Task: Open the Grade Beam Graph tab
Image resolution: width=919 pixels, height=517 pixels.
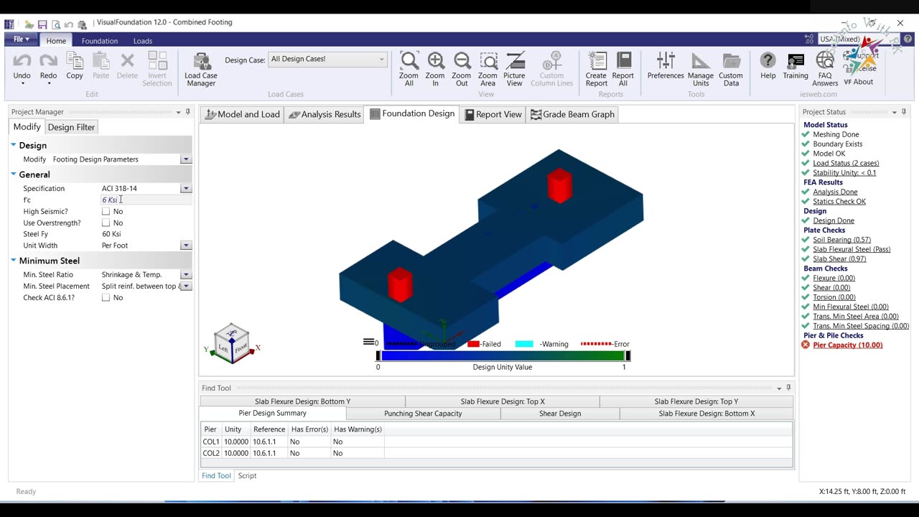Action: [x=572, y=114]
